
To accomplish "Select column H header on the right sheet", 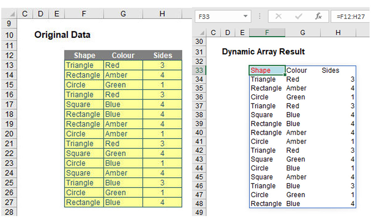I will 338,32.
